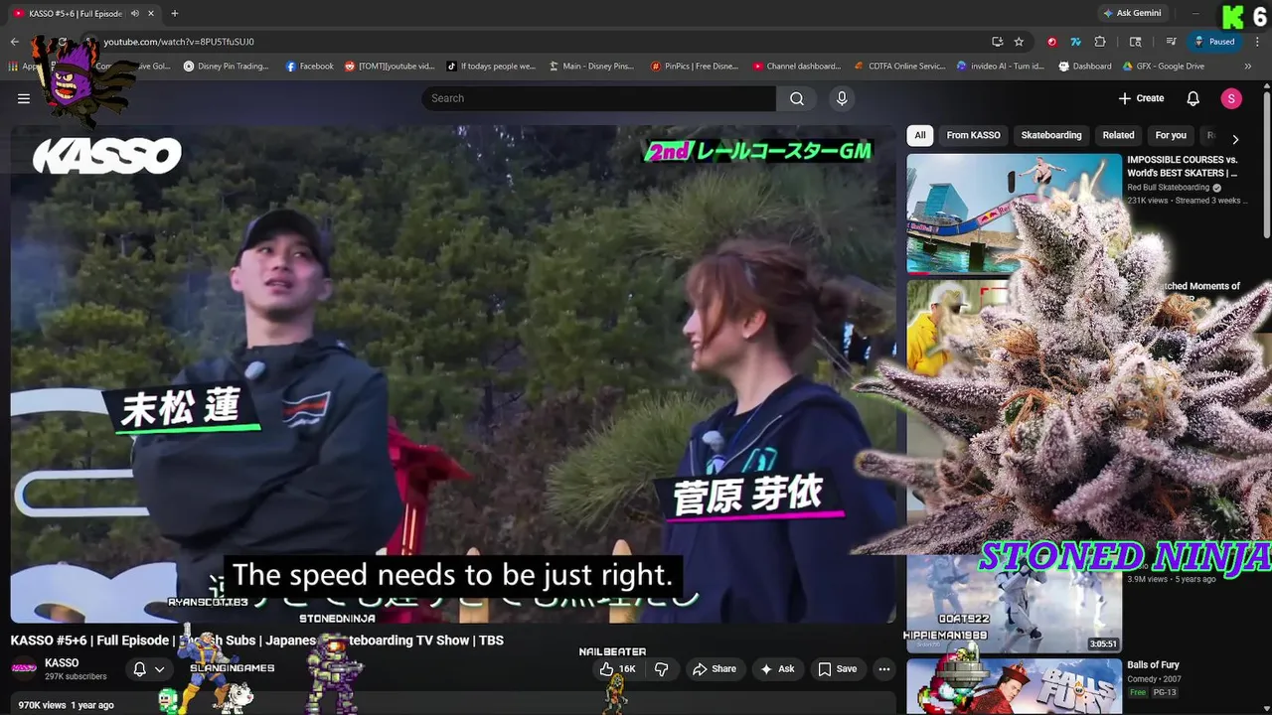The width and height of the screenshot is (1272, 715).
Task: Start voice search with microphone icon
Action: [842, 98]
